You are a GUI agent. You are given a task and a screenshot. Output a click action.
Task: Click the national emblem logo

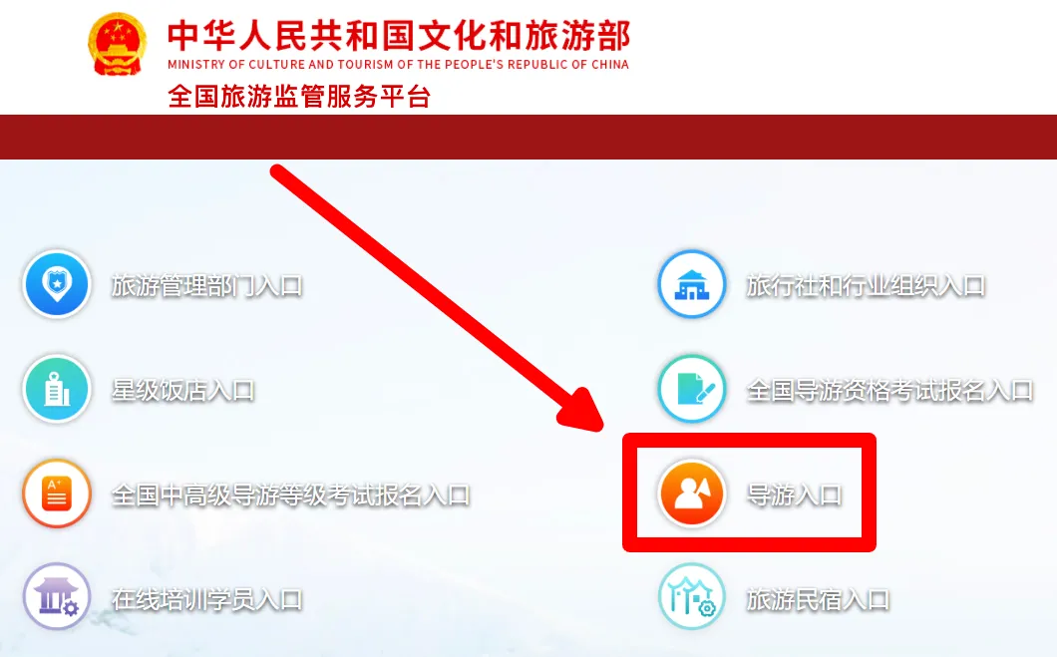click(x=118, y=45)
